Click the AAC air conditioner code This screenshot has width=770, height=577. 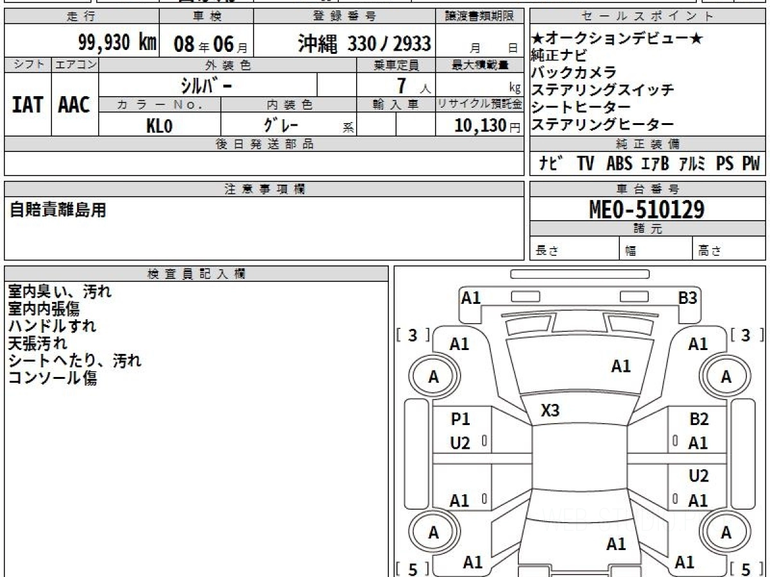(x=74, y=104)
